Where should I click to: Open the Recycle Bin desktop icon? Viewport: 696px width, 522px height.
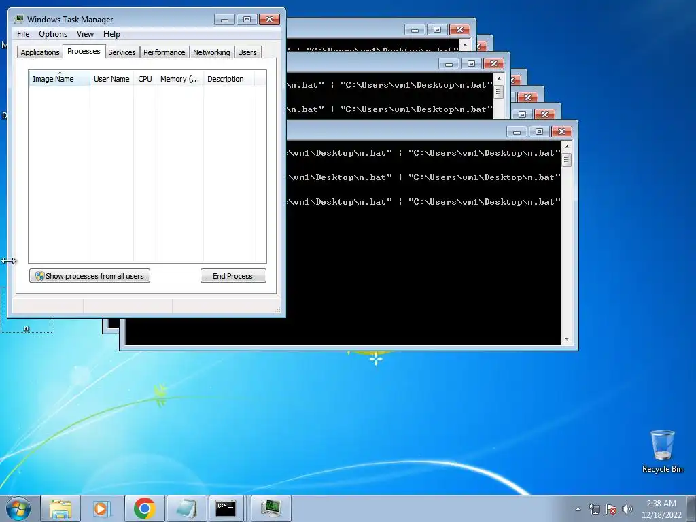coord(662,451)
